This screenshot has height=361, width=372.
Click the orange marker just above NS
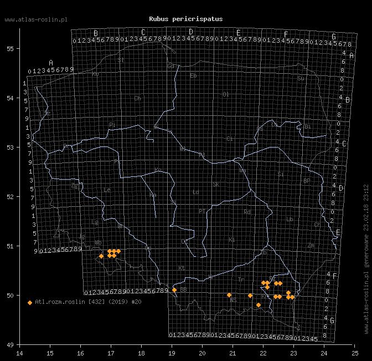coord(229,295)
